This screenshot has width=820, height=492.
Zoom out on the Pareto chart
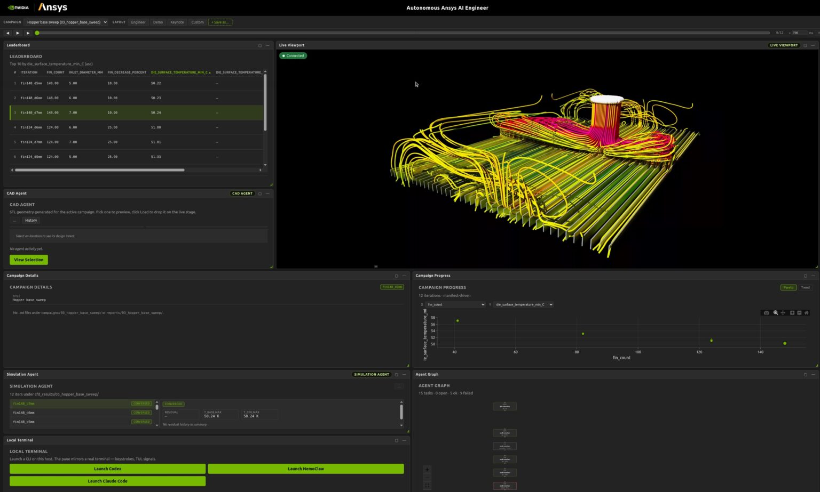point(799,313)
